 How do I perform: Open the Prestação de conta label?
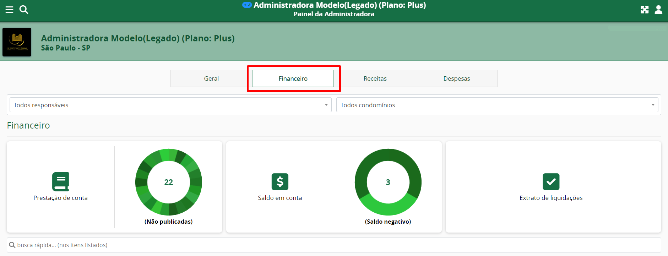(x=60, y=198)
